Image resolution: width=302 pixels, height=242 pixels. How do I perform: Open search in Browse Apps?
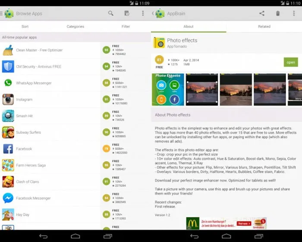click(110, 13)
